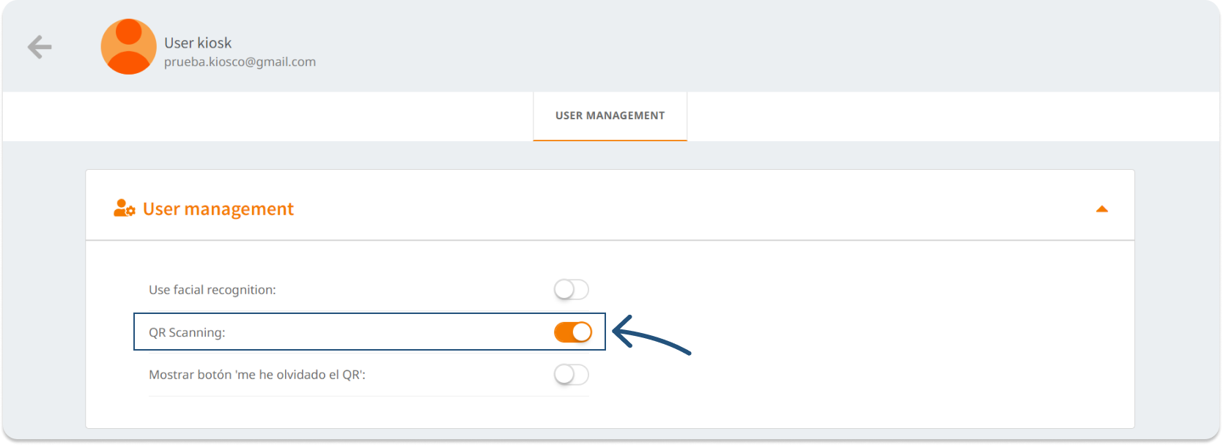Click the 'QR Scanning:' label

click(x=187, y=332)
